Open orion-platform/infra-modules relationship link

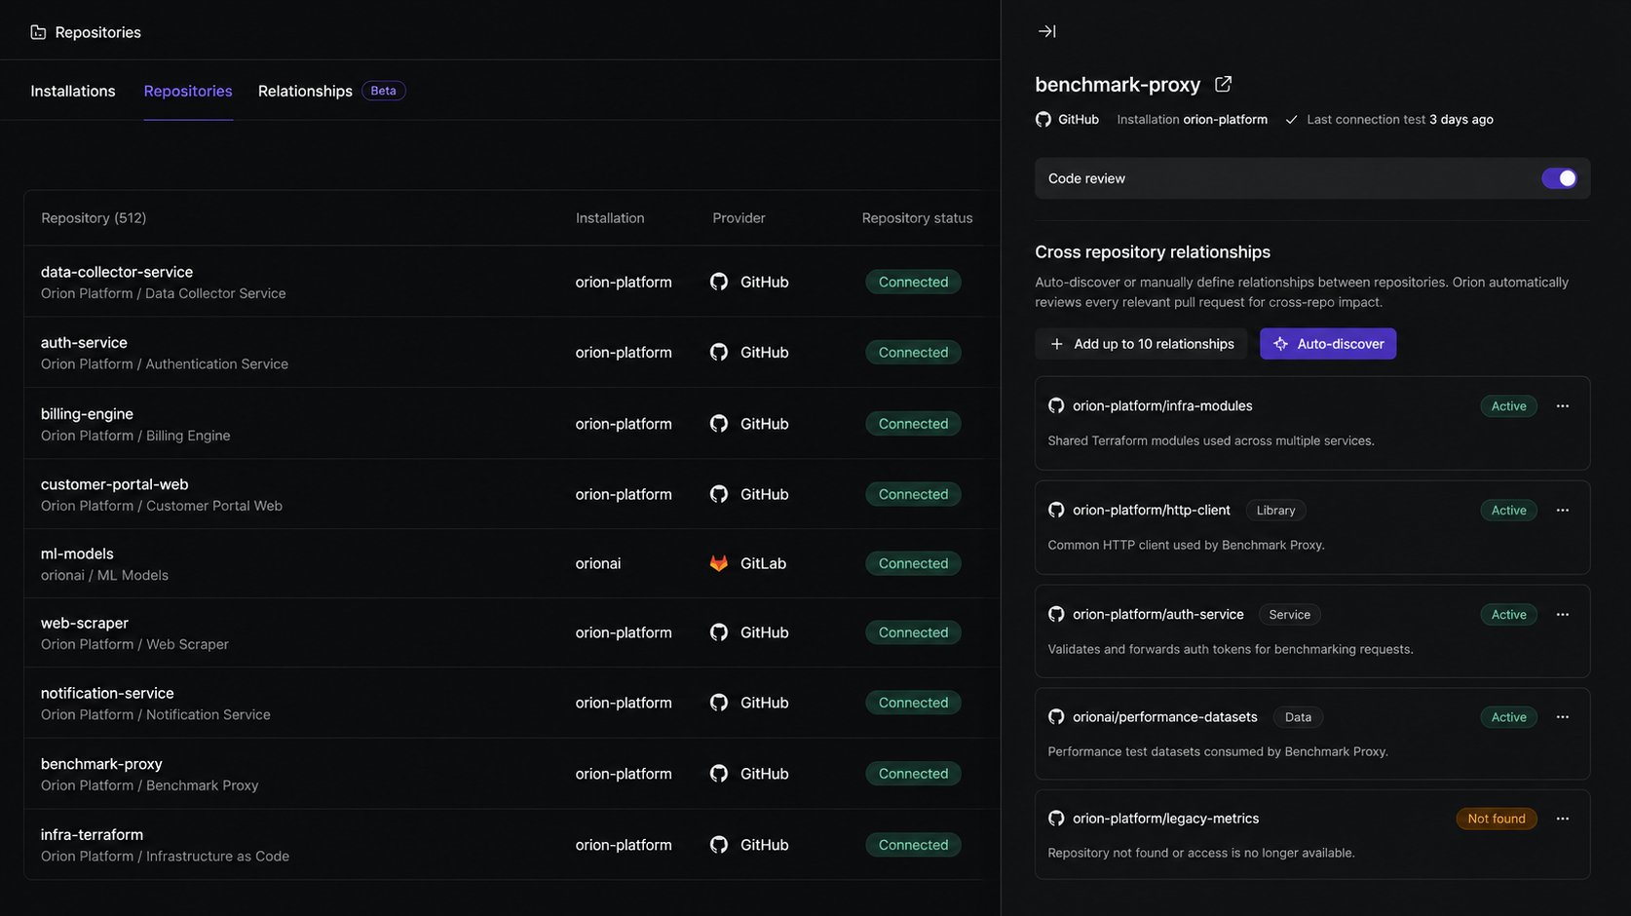(1162, 405)
